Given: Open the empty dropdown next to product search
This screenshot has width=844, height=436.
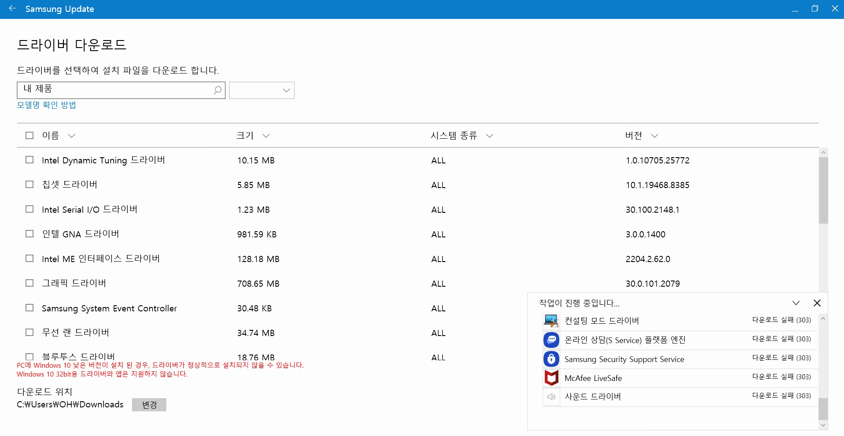Looking at the screenshot, I should pyautogui.click(x=262, y=90).
